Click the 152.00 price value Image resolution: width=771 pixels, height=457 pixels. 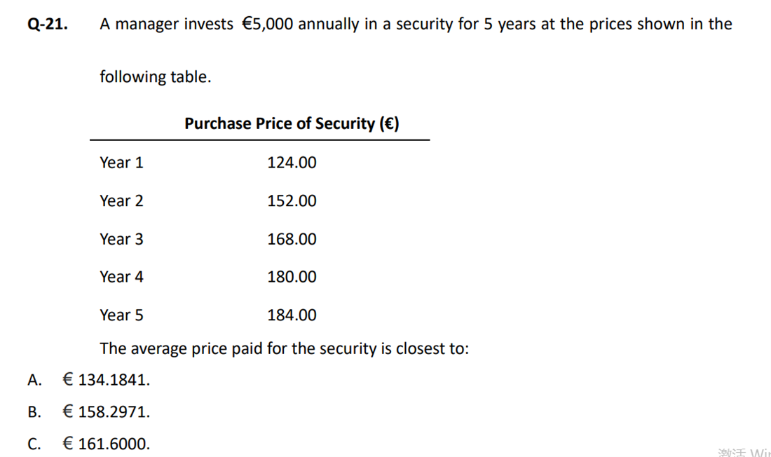click(292, 200)
